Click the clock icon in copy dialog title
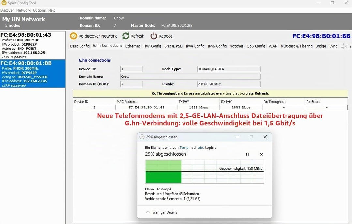Screen dimensions: 352x224 coord(142,137)
